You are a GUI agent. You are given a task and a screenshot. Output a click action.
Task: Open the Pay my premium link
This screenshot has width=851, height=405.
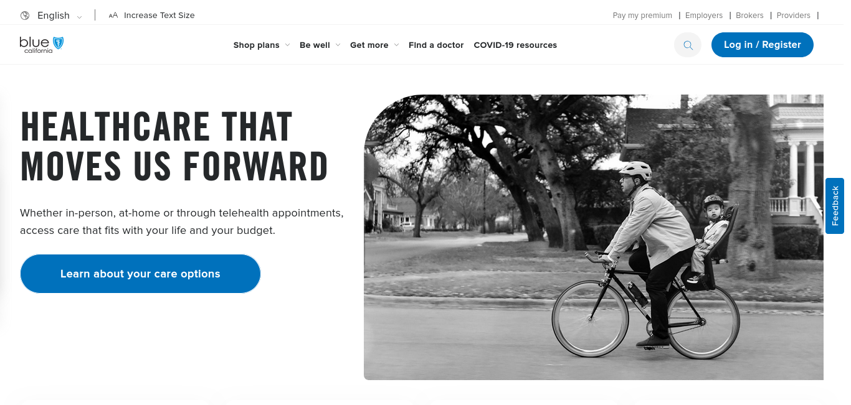tap(642, 16)
